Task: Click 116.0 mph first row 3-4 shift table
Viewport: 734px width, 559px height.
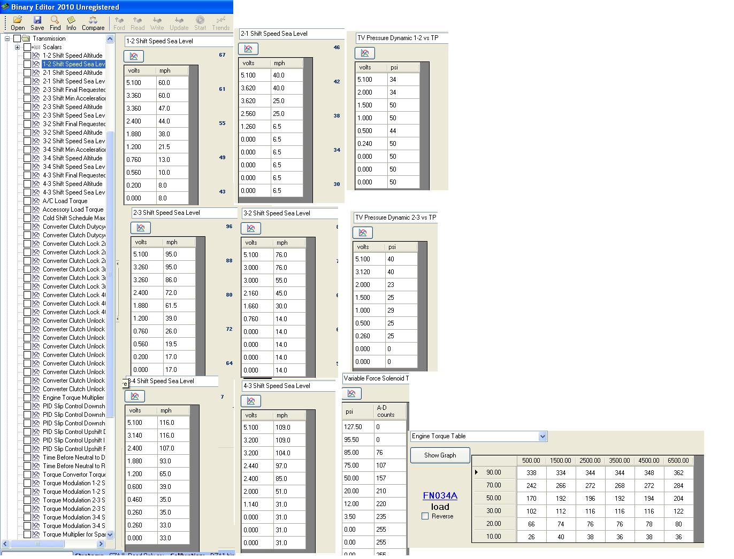Action: 173,423
